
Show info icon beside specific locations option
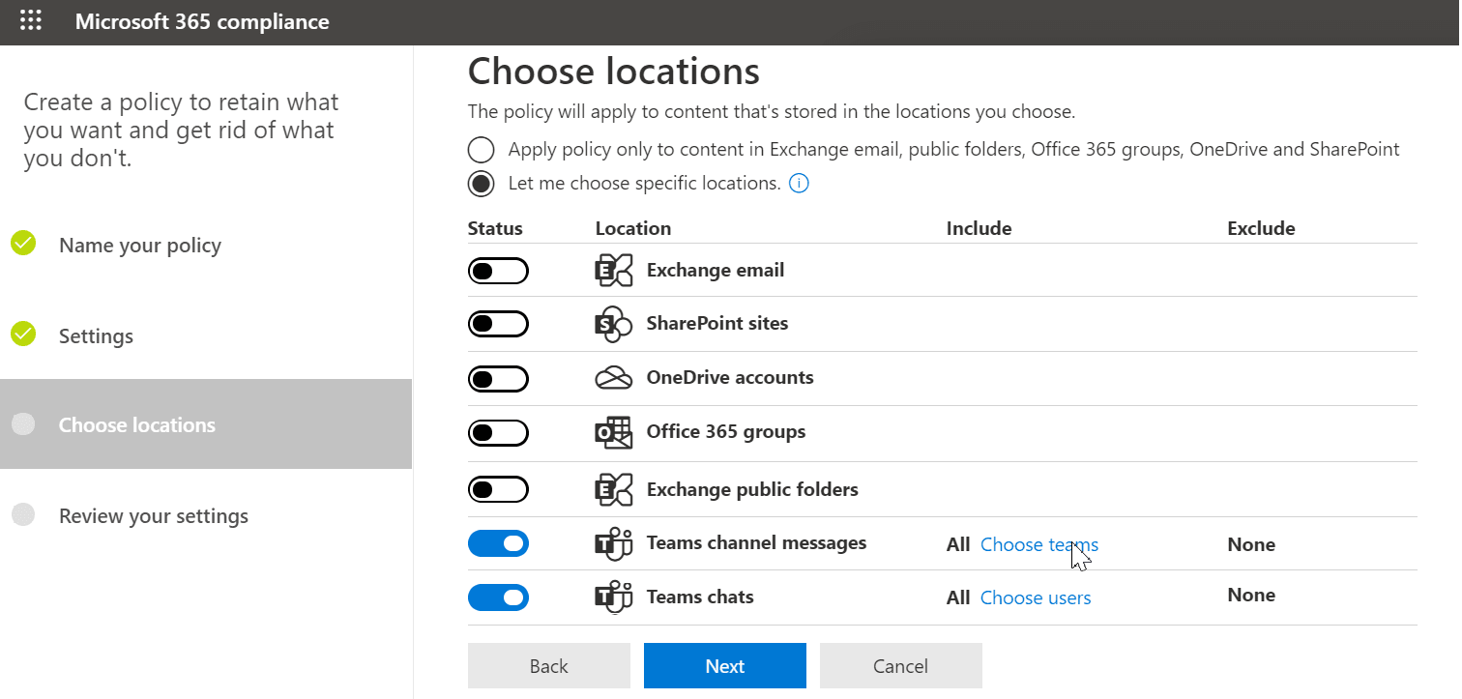point(799,183)
